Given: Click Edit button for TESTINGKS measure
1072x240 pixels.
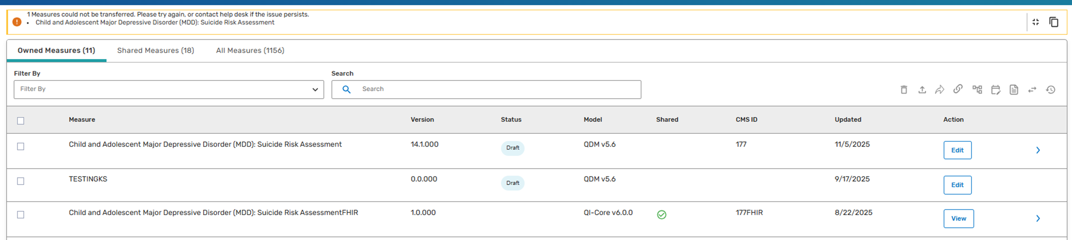Looking at the screenshot, I should pyautogui.click(x=957, y=185).
